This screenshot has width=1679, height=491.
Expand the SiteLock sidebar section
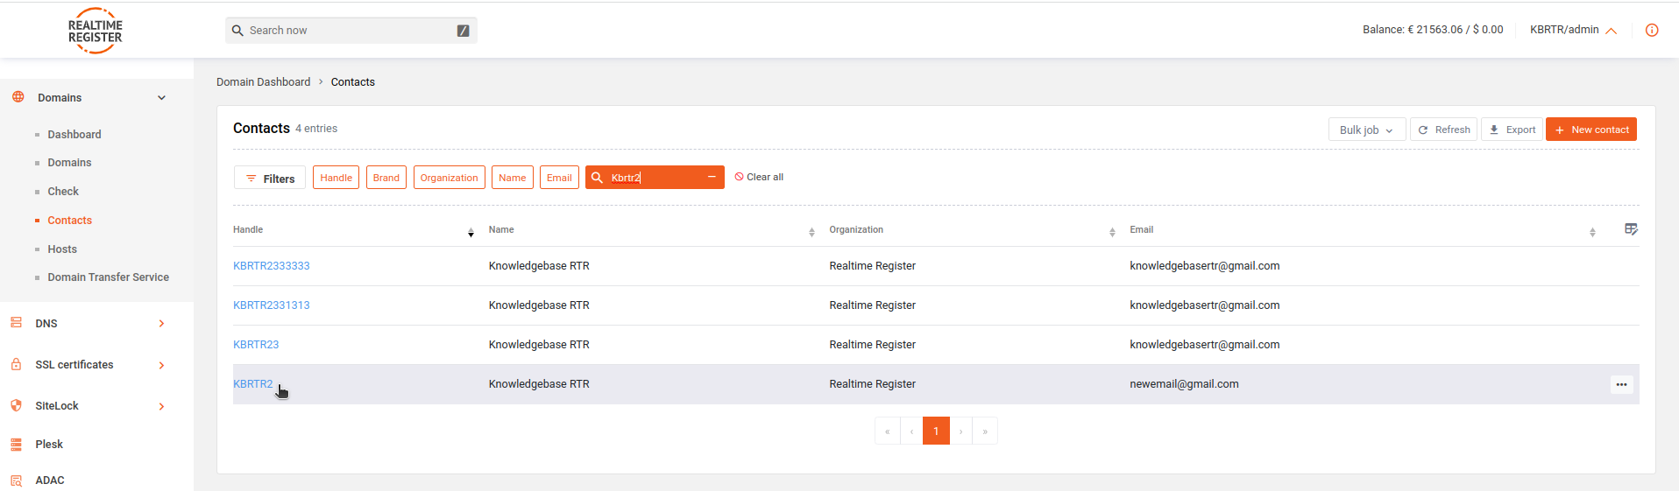[x=161, y=406]
